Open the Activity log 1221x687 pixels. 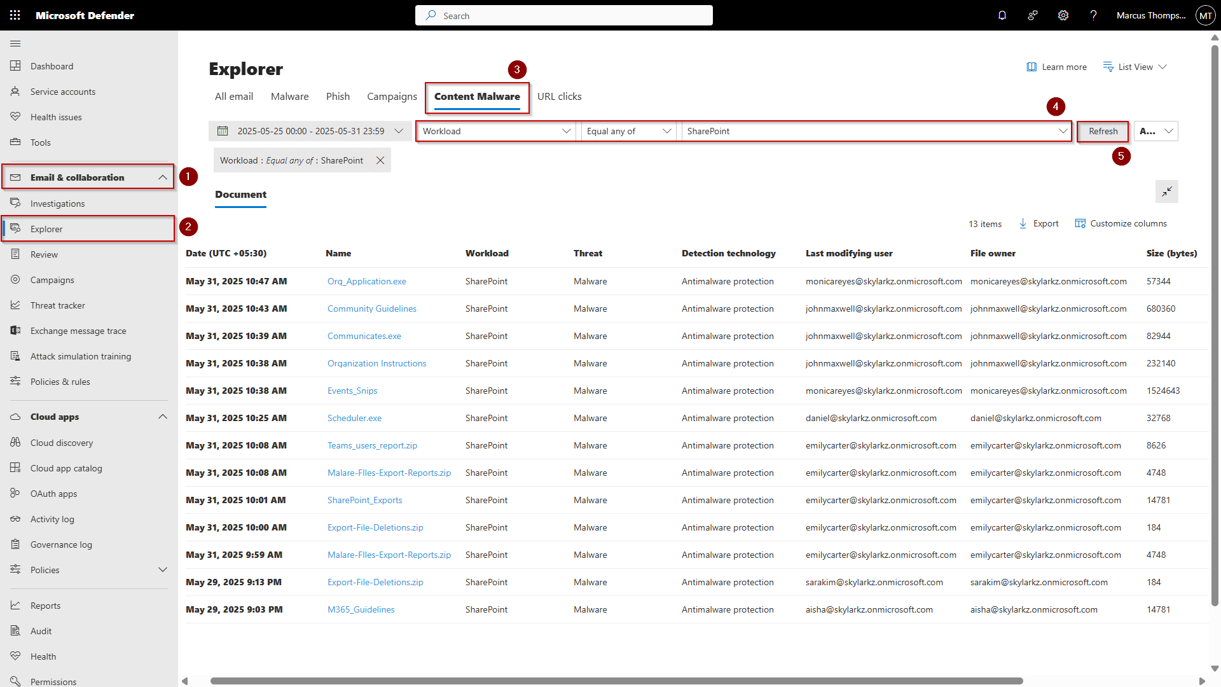(52, 518)
